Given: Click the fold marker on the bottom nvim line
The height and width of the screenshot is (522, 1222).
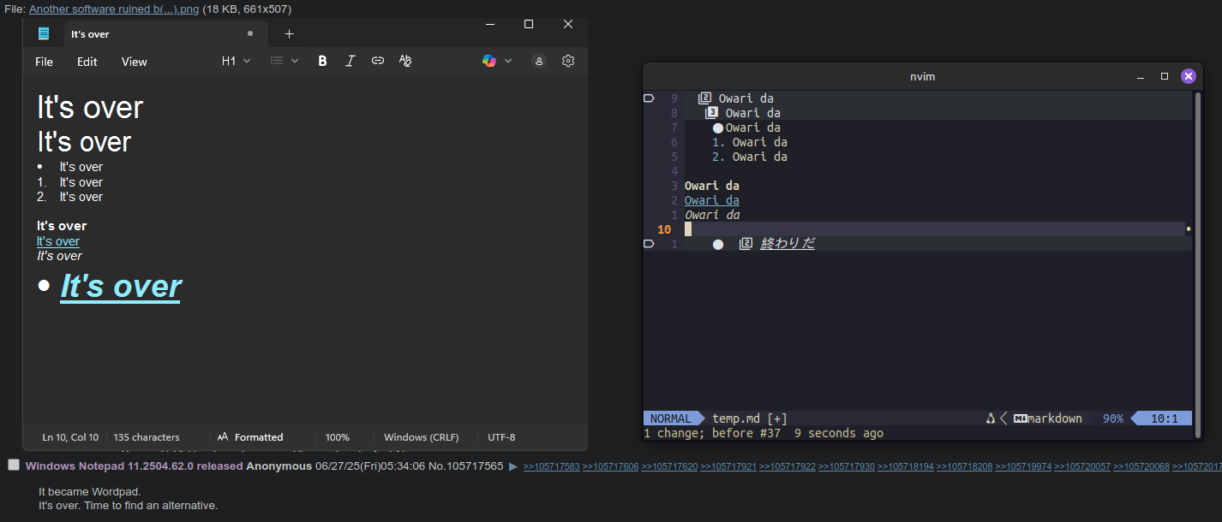Looking at the screenshot, I should point(649,244).
